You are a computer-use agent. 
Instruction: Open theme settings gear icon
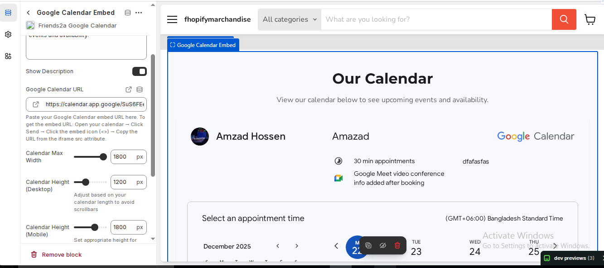pyautogui.click(x=8, y=34)
